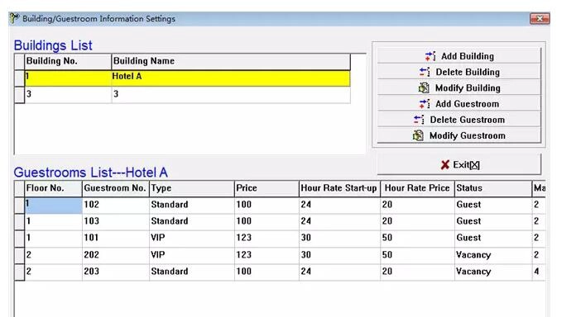This screenshot has height=317, width=581.
Task: Select Hotel A in the Buildings List
Action: point(188,78)
